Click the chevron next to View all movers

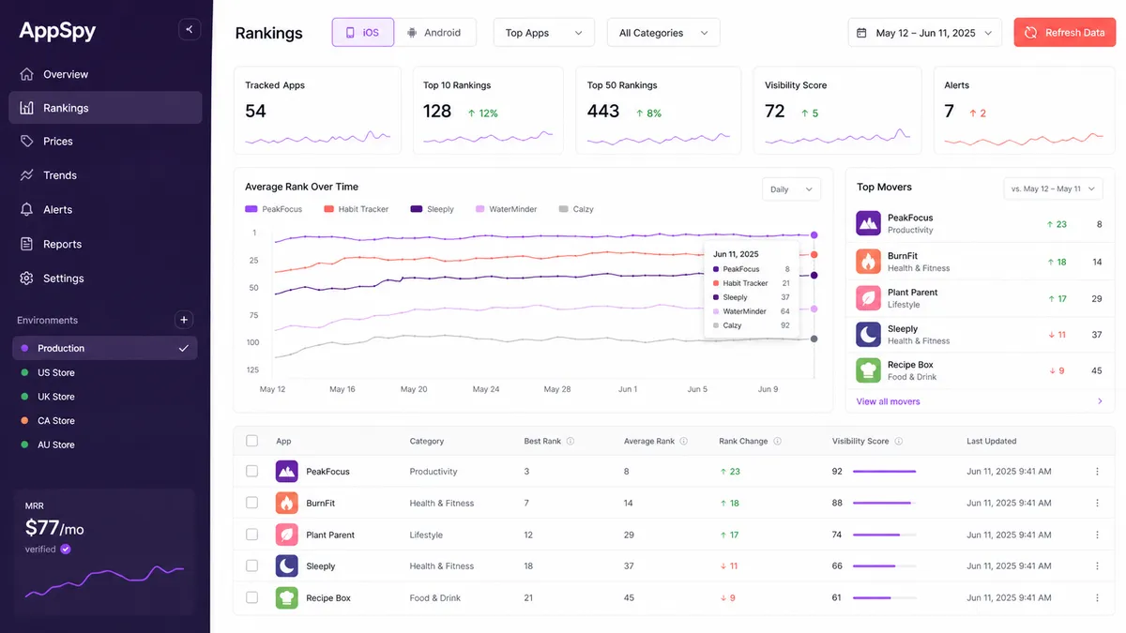point(1100,401)
